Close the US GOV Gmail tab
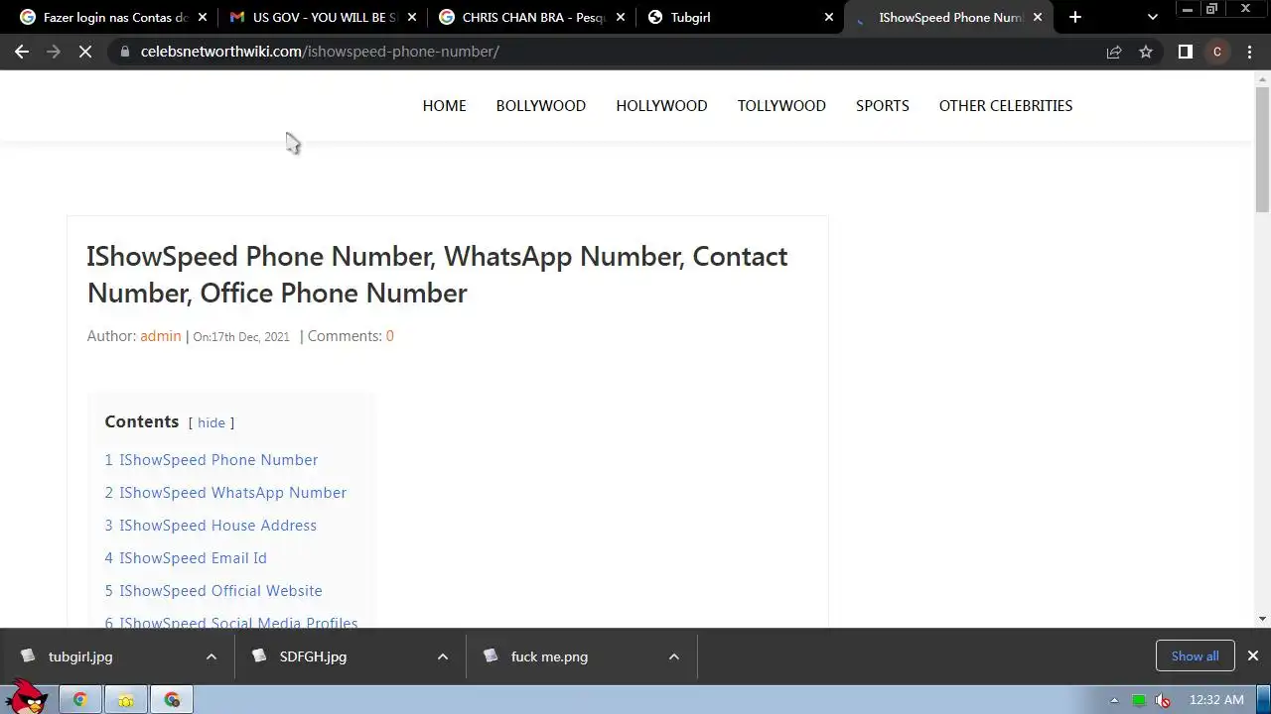Image resolution: width=1271 pixels, height=714 pixels. tap(412, 17)
